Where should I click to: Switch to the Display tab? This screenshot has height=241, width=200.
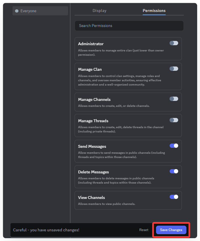[100, 11]
